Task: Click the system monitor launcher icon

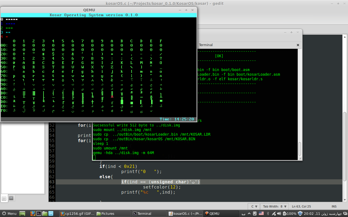Action: pos(51,213)
